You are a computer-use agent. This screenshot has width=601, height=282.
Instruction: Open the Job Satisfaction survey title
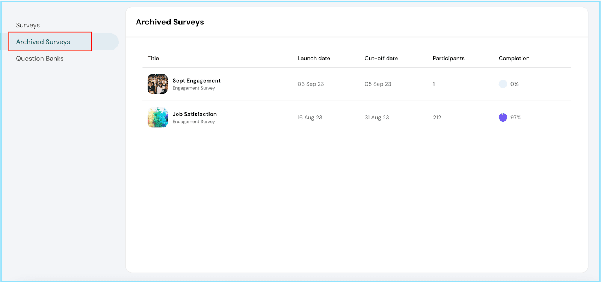point(195,114)
